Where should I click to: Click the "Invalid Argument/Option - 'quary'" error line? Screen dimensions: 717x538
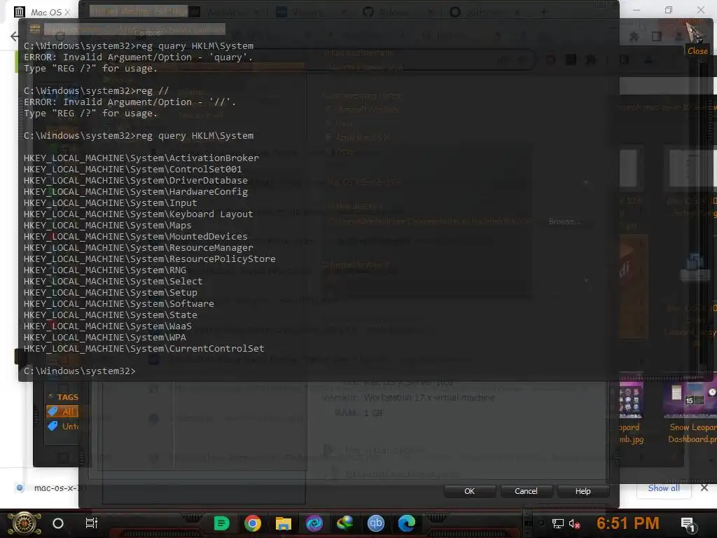138,57
